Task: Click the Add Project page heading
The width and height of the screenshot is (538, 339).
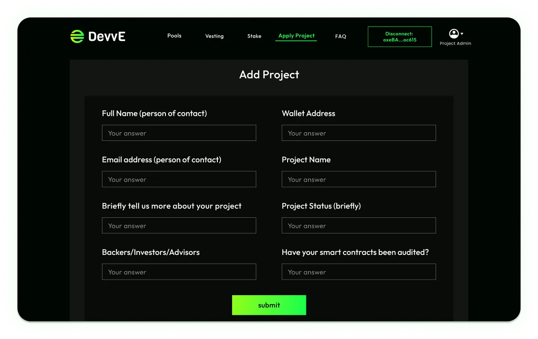Action: 269,75
